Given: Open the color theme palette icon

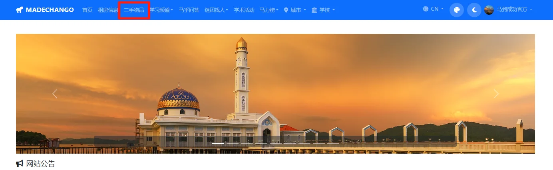Looking at the screenshot, I should click(457, 10).
